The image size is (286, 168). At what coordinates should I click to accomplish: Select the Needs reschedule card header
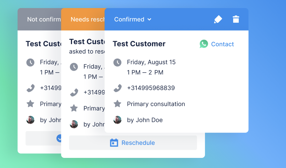83,20
